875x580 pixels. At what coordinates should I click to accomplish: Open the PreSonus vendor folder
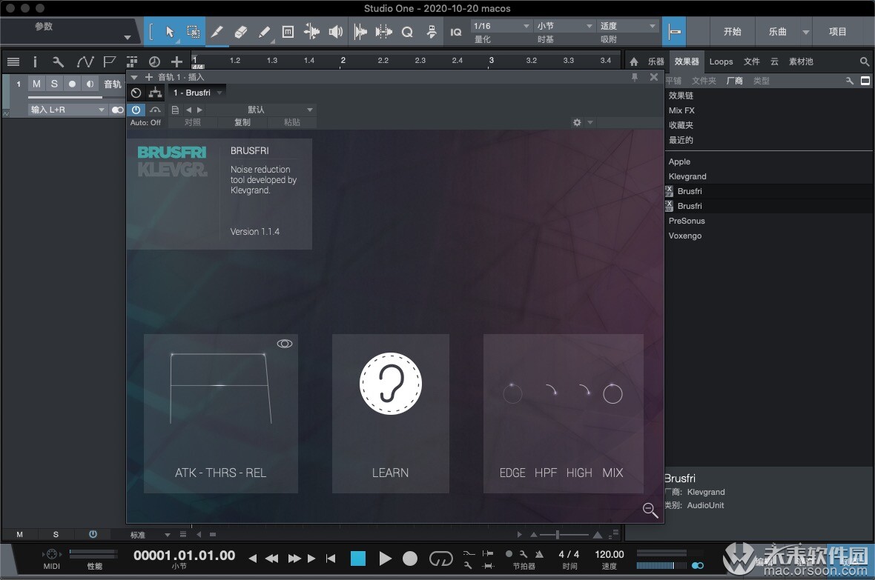[687, 221]
